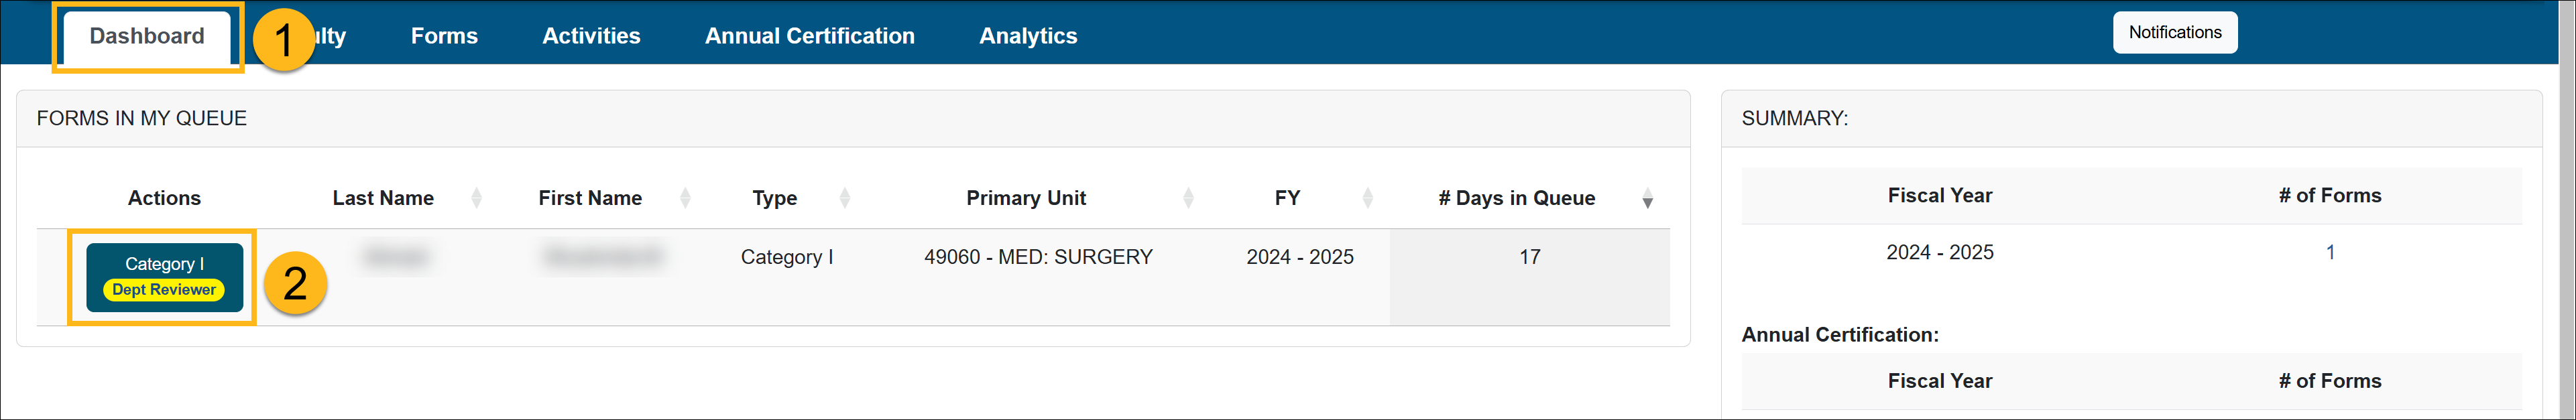Sort the Primary Unit column
The width and height of the screenshot is (2576, 420).
click(x=1188, y=198)
